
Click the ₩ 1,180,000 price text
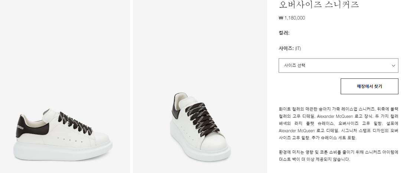[292, 18]
